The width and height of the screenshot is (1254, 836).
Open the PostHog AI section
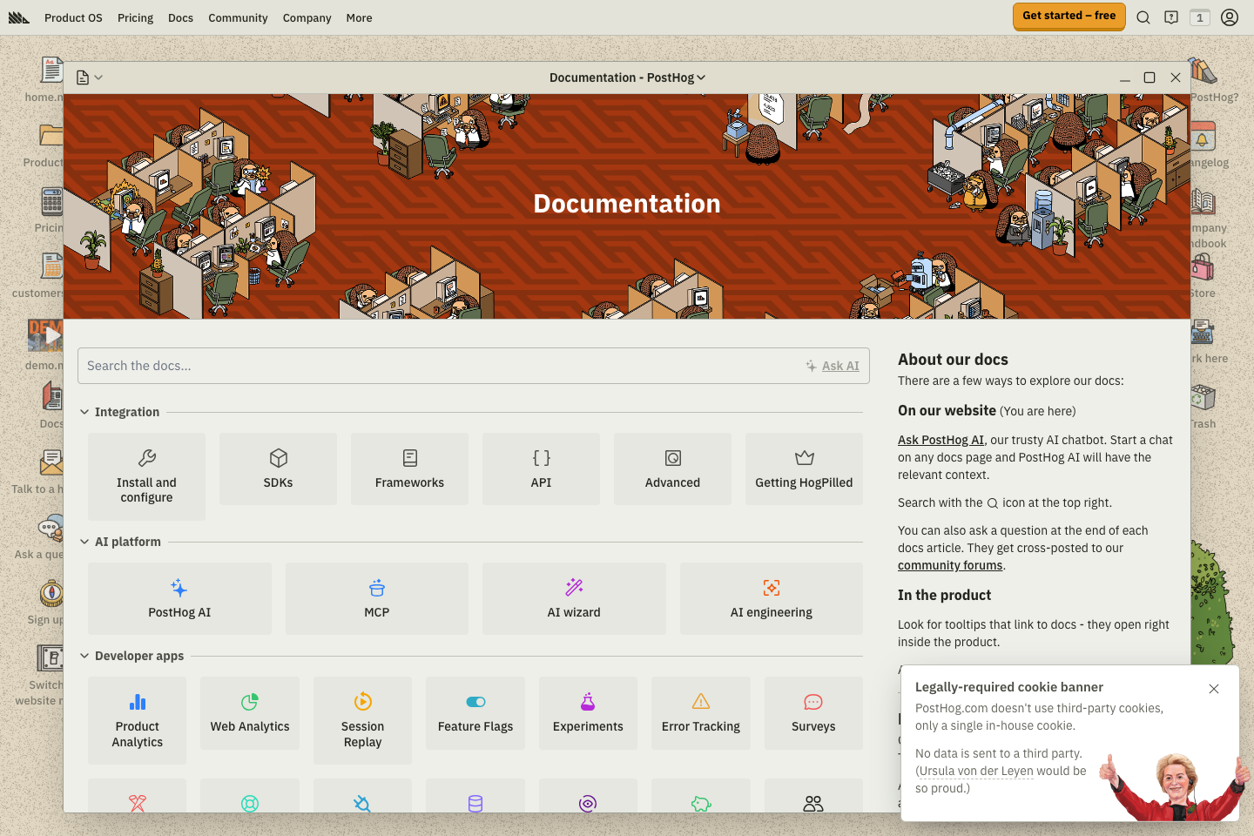[179, 598]
